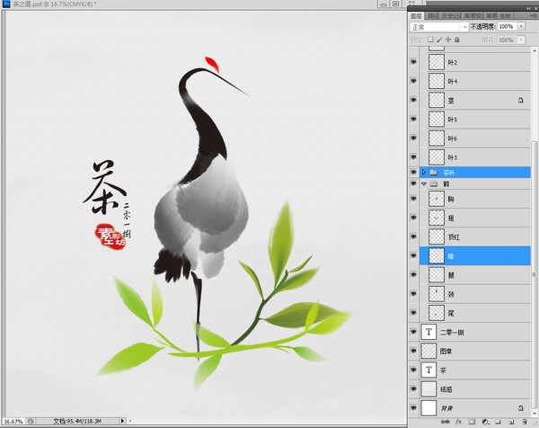Switch to the 历史记录 tab
Viewport: 539px width, 428px height.
click(x=451, y=16)
